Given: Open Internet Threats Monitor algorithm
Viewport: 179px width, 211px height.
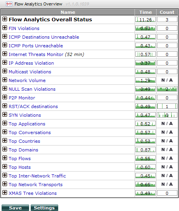Looking at the screenshot, I should tap(36, 54).
